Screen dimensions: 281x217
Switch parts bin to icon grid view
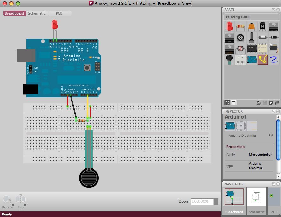click(227, 103)
